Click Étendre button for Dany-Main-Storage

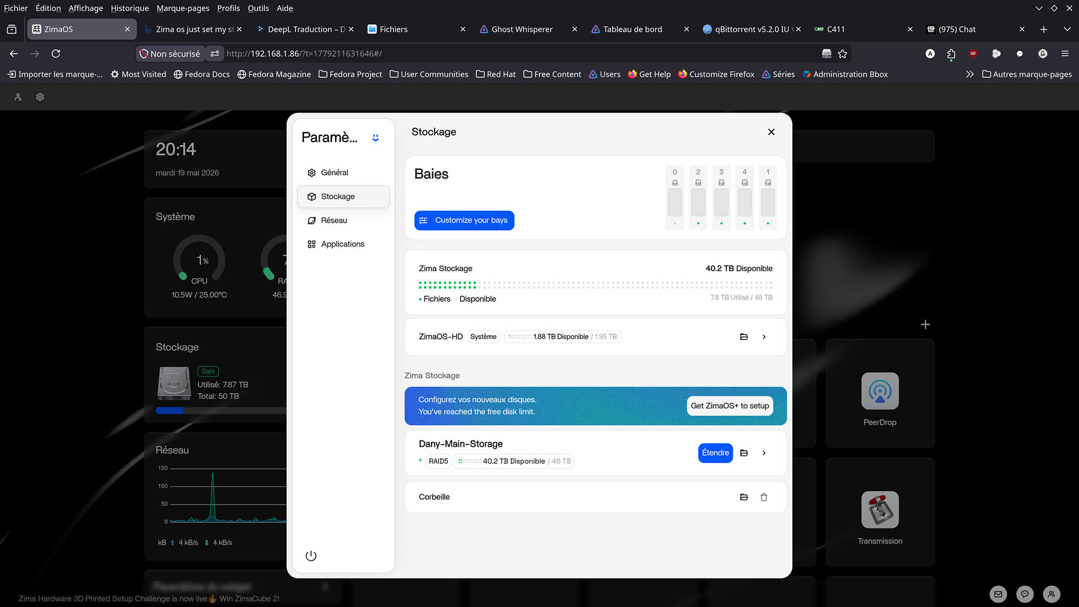[716, 453]
